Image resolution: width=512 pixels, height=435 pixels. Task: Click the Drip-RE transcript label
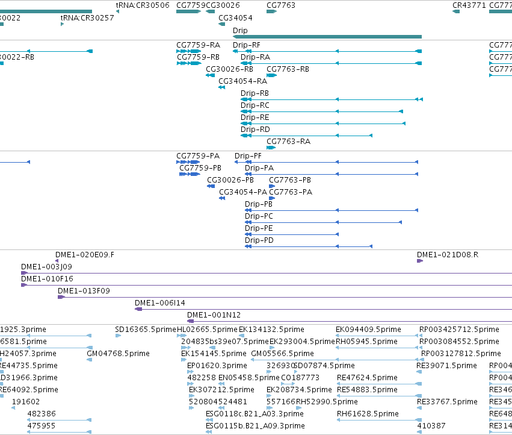[x=255, y=117]
